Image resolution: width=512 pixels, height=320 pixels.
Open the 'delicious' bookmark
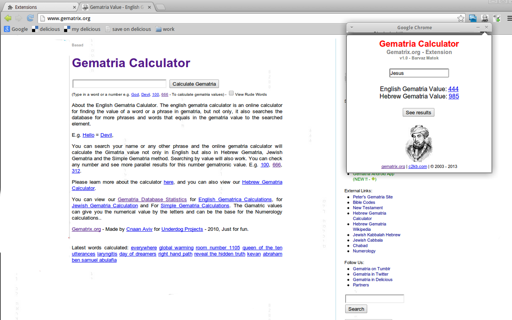pyautogui.click(x=46, y=29)
